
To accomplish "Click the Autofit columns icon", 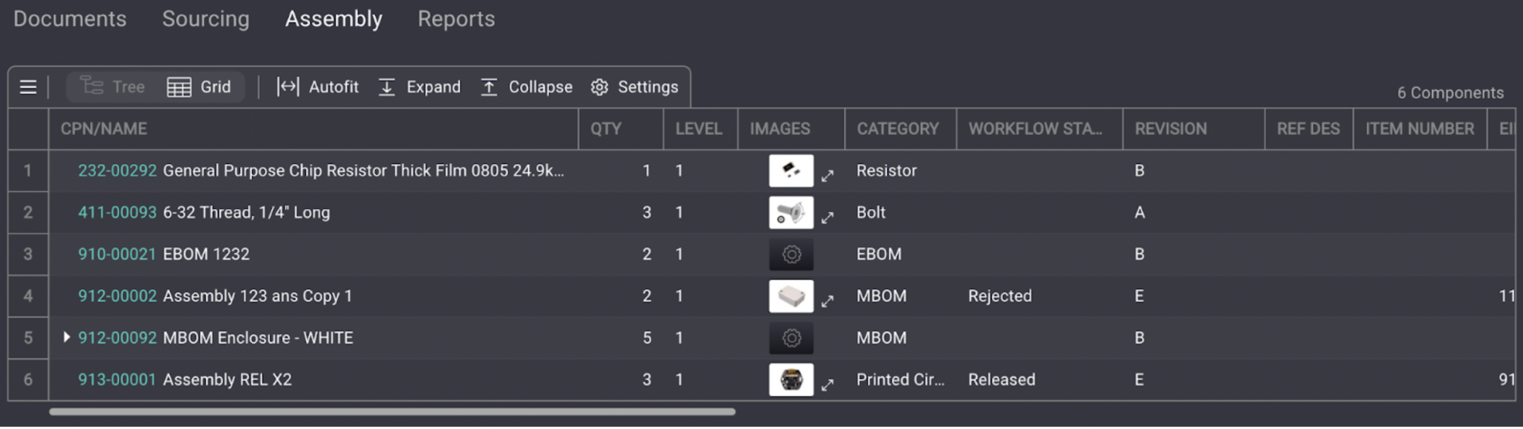I will pos(288,88).
